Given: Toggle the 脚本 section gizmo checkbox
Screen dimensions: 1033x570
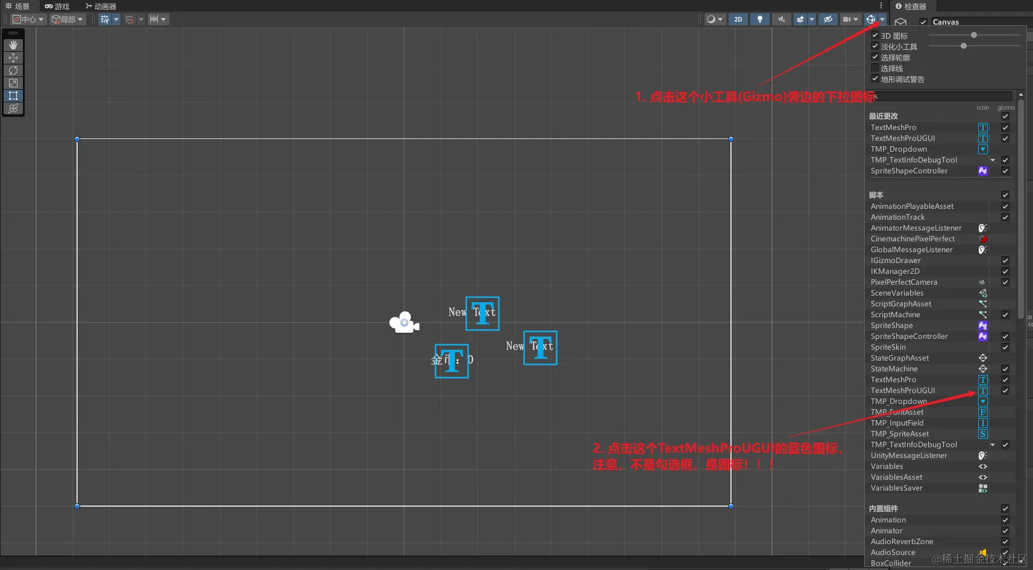Looking at the screenshot, I should pos(1005,195).
